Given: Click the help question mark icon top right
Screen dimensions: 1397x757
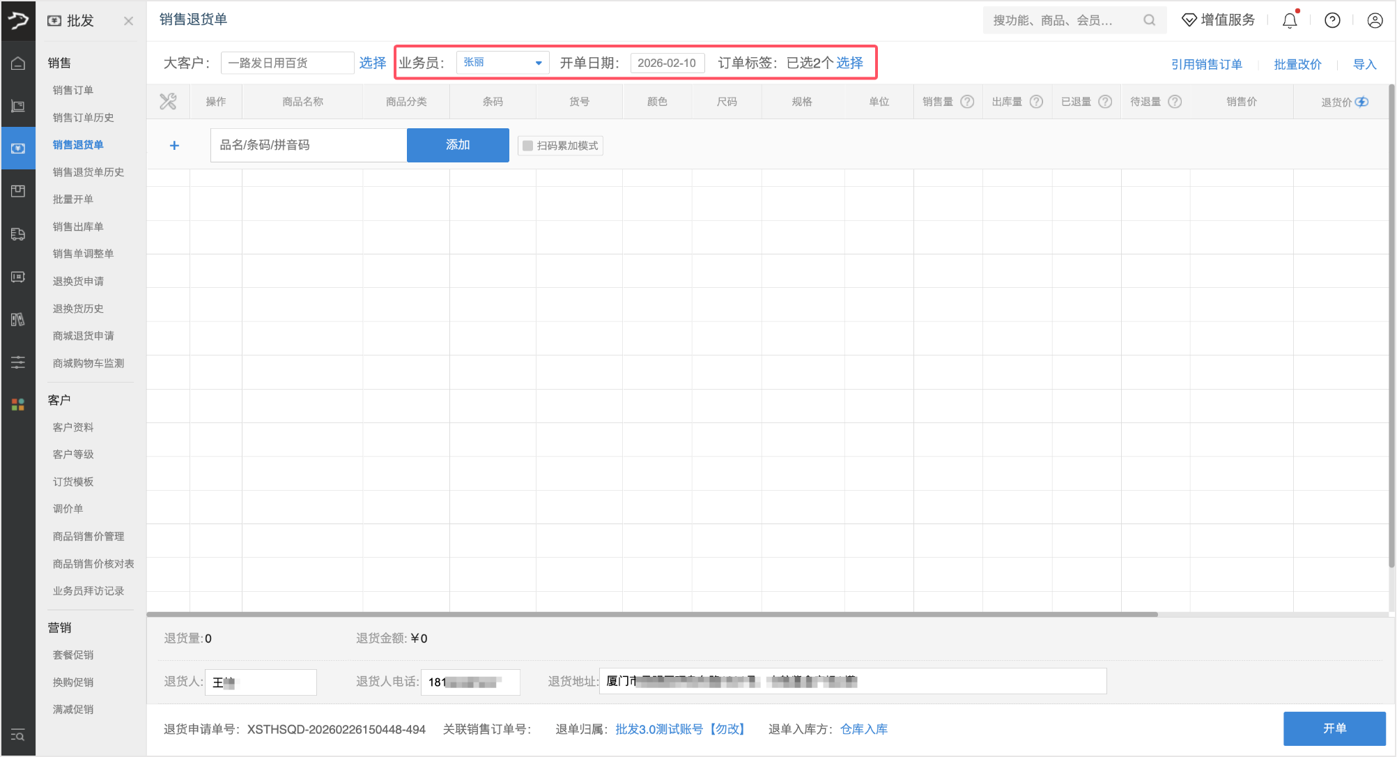Looking at the screenshot, I should click(1332, 20).
